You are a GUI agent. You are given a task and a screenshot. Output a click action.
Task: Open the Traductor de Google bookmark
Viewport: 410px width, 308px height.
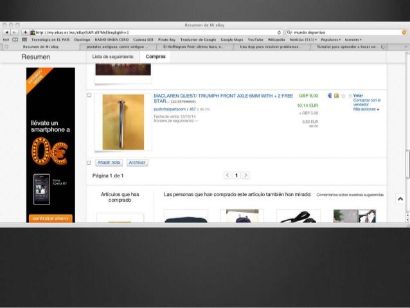click(198, 40)
